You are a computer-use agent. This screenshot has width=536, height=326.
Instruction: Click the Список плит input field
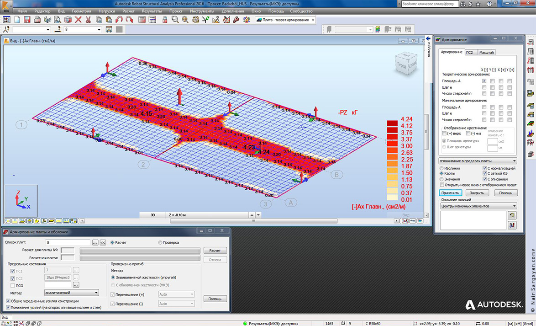68,242
